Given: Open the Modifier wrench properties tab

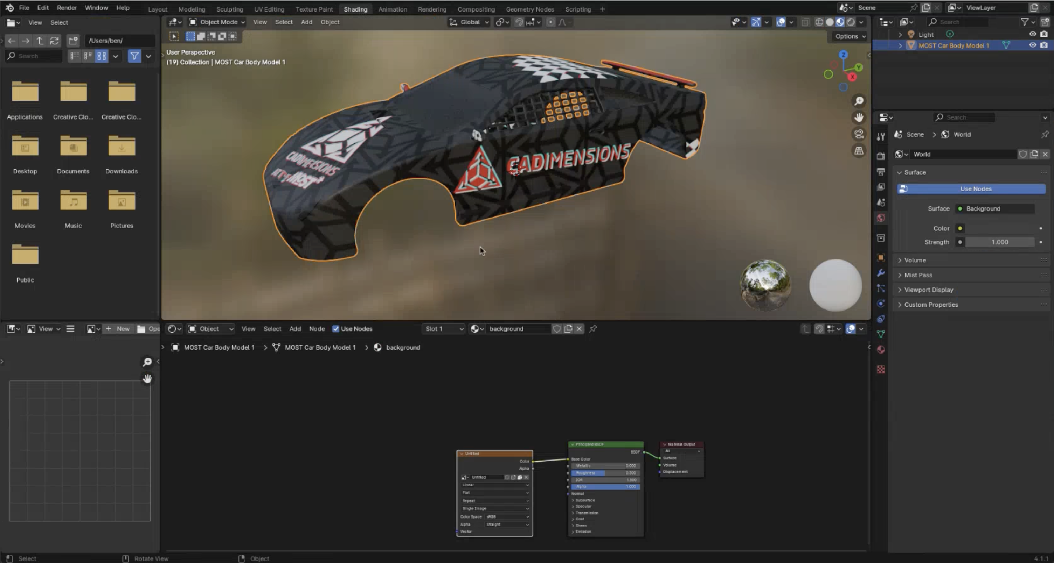Looking at the screenshot, I should point(881,273).
